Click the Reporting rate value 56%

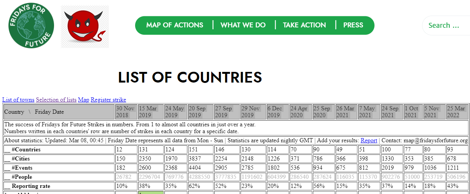323,186
